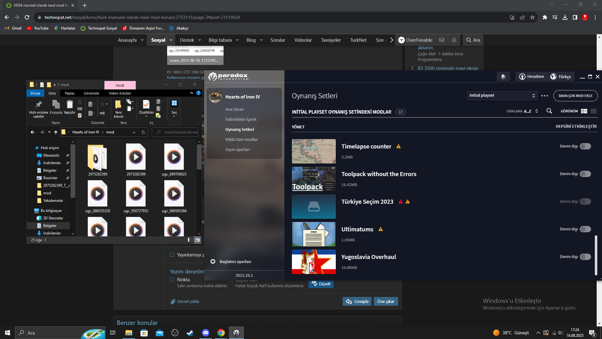Click the Başlatıcı ayarları gear icon

click(213, 261)
